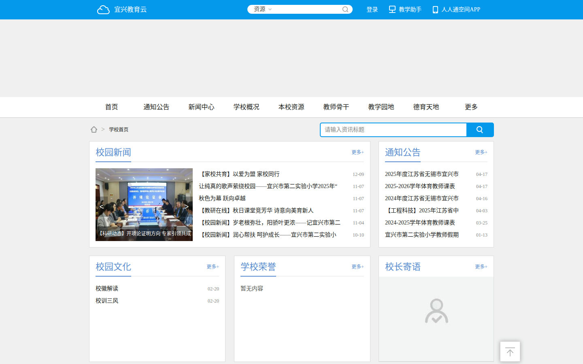The width and height of the screenshot is (583, 364).
Task: Open notice 2024年度江苏省无锡市宜兴市
Action: point(422,198)
